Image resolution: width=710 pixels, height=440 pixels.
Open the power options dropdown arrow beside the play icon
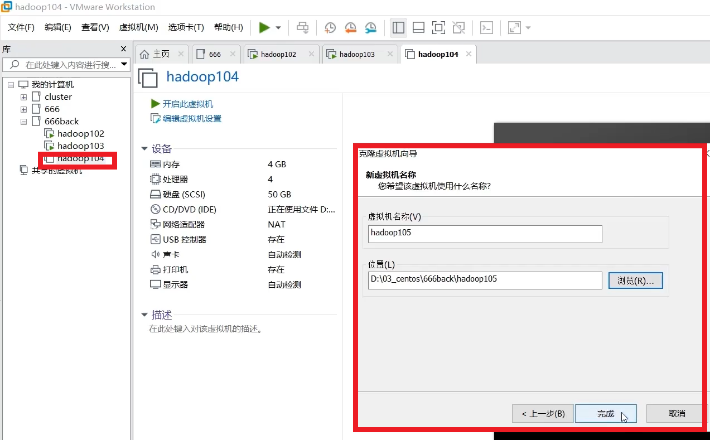tap(278, 28)
